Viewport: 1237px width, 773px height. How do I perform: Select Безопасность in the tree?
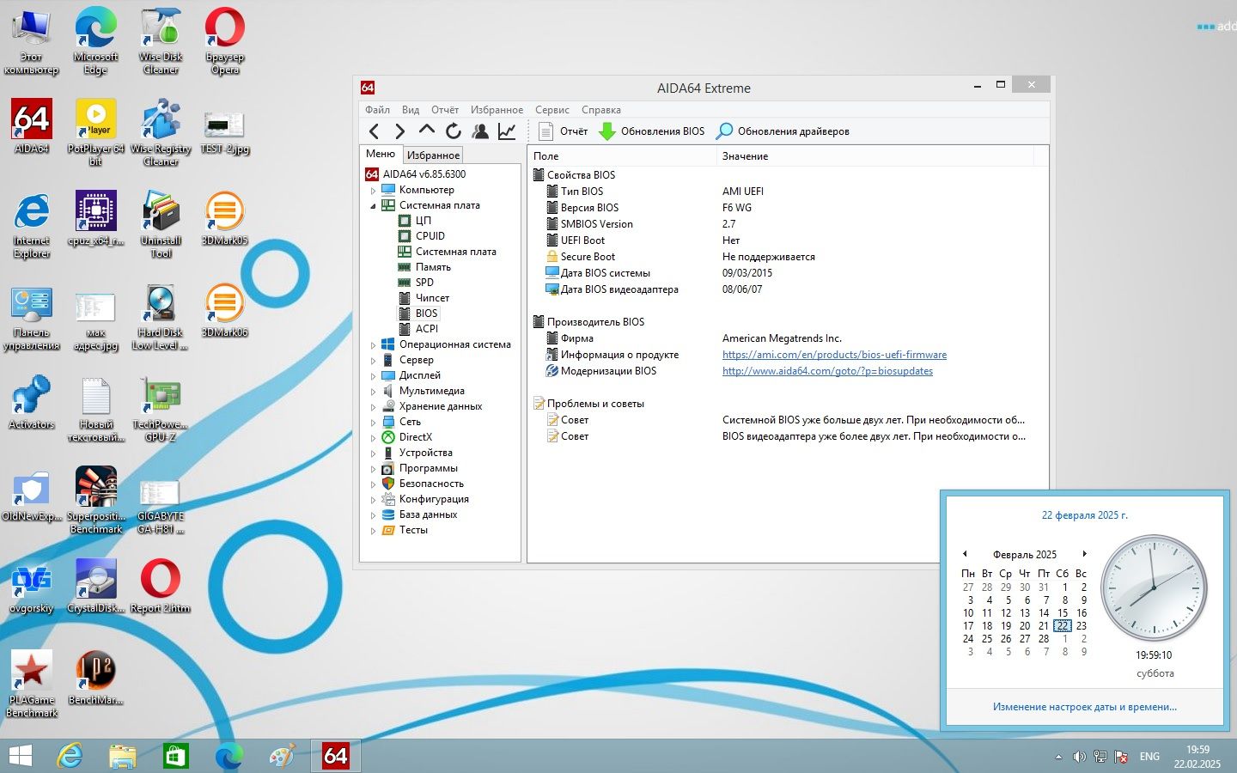tap(431, 484)
